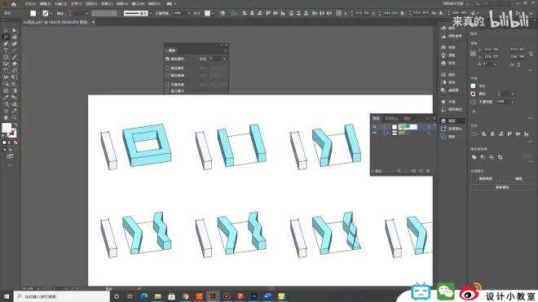Image resolution: width=538 pixels, height=302 pixels.
Task: Hide the second layer via eye icon
Action: [x=374, y=133]
